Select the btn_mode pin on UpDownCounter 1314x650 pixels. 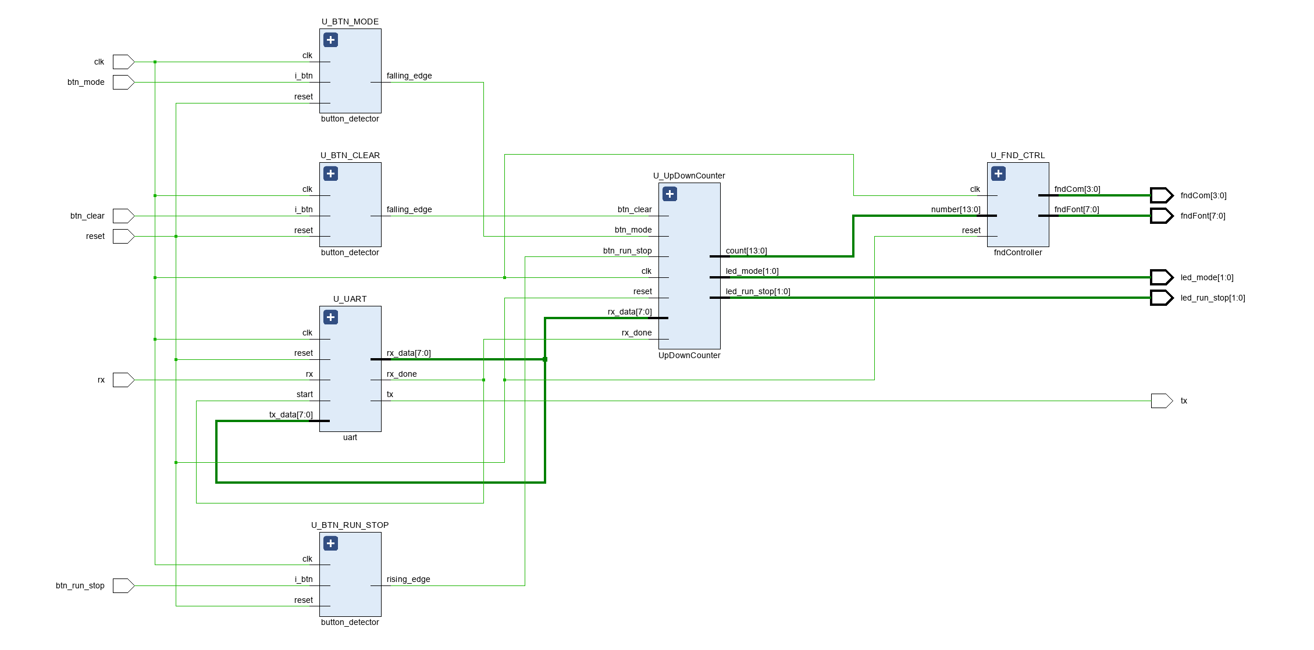[x=633, y=230]
